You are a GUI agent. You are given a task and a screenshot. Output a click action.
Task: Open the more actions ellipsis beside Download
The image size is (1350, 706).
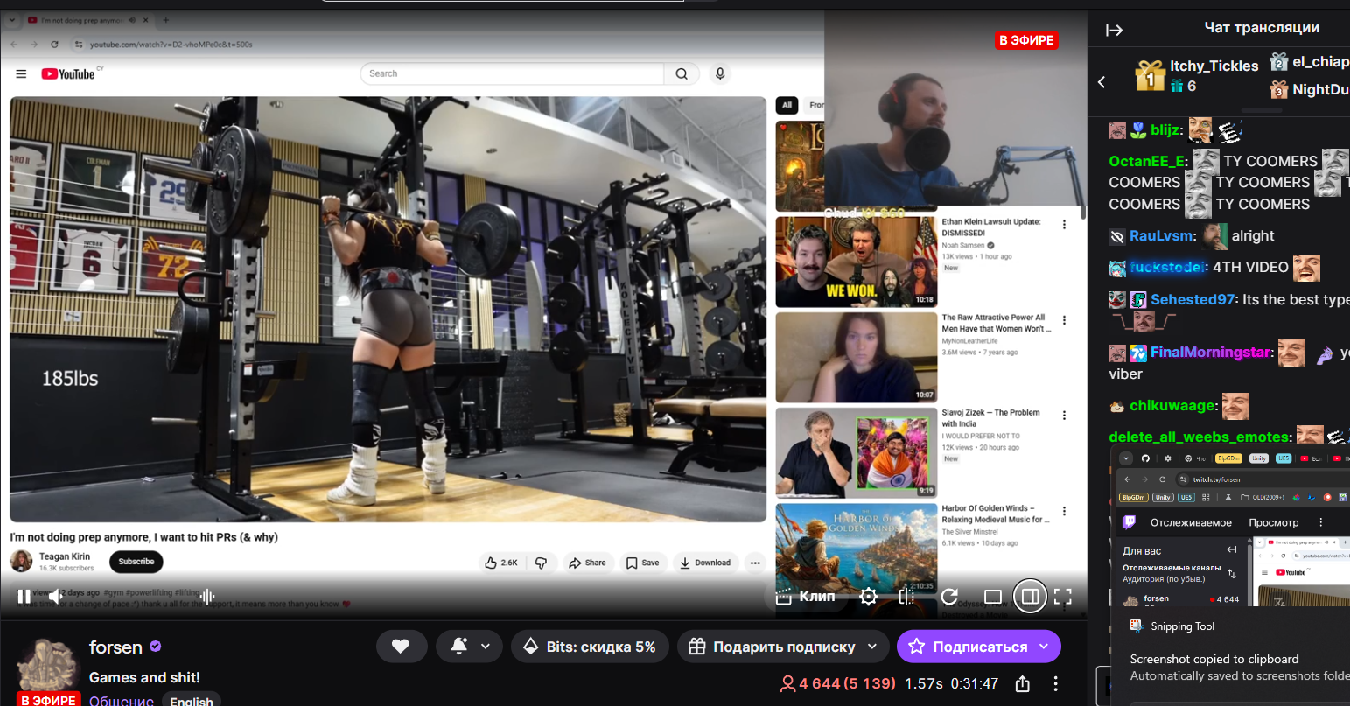(755, 563)
